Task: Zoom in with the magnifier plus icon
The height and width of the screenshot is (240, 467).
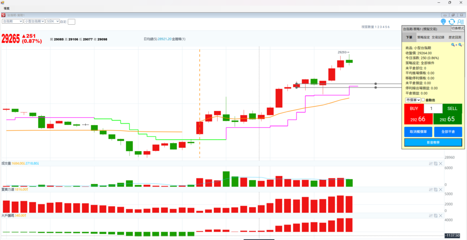Action: (x=454, y=45)
